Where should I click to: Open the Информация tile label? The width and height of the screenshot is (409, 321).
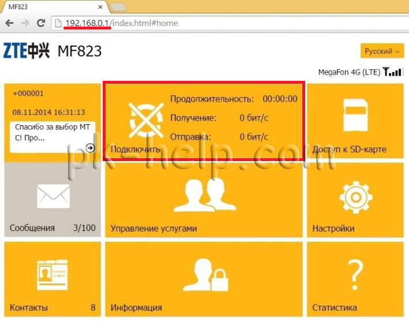coord(136,308)
